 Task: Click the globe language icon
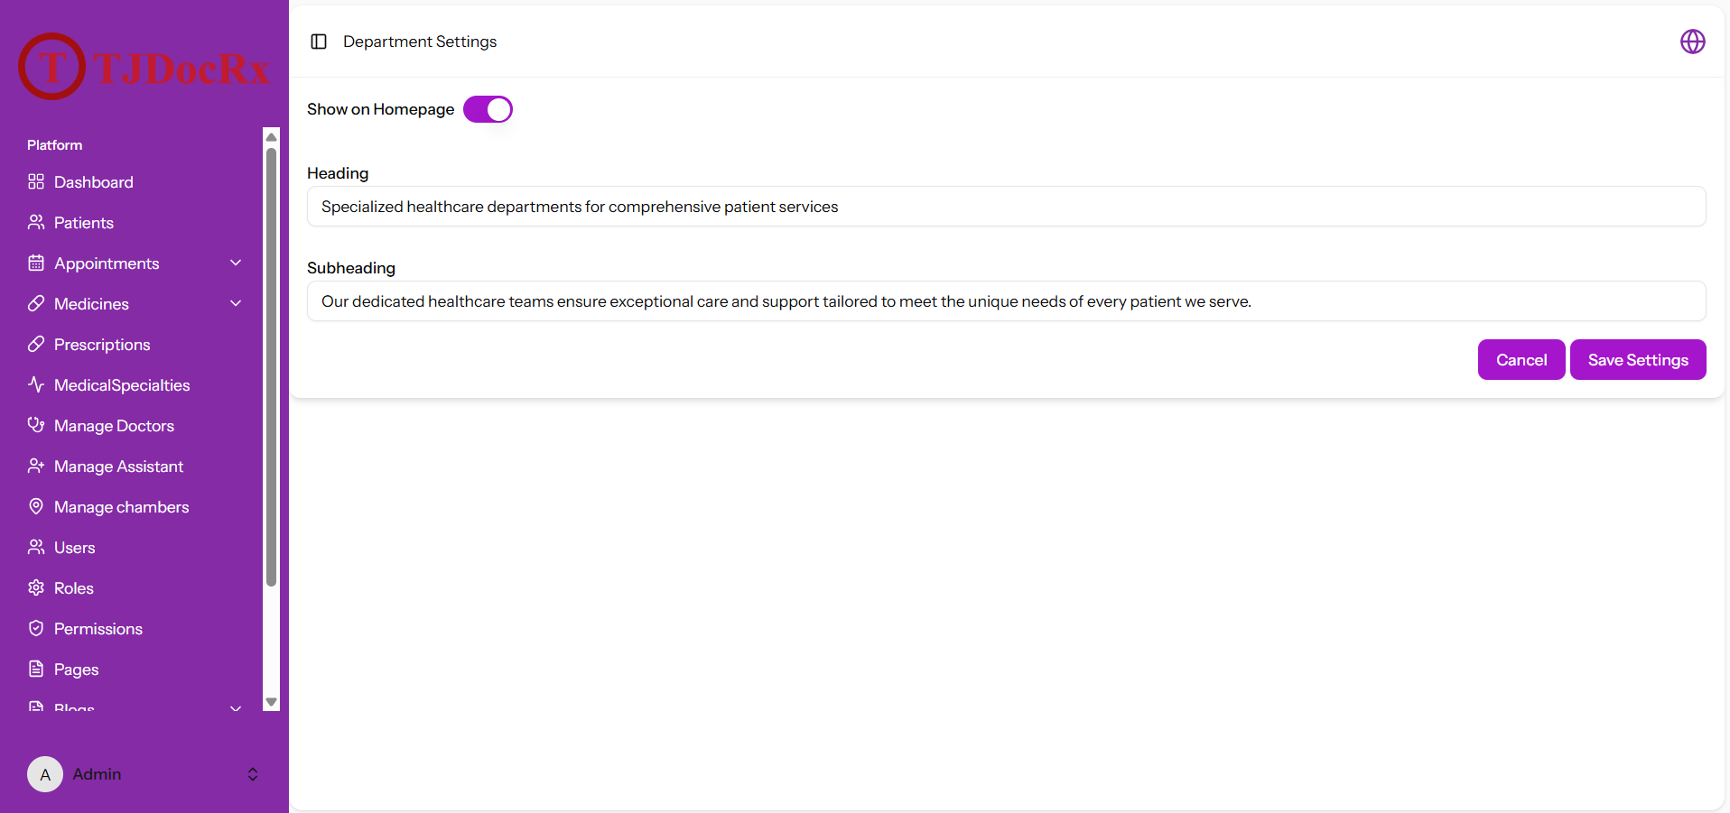(1692, 42)
